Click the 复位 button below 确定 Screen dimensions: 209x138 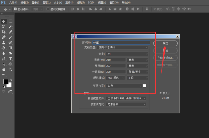tap(166, 51)
